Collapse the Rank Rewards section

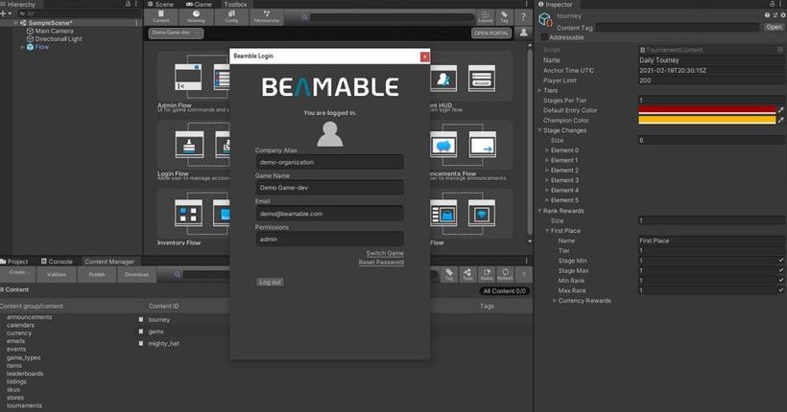540,211
